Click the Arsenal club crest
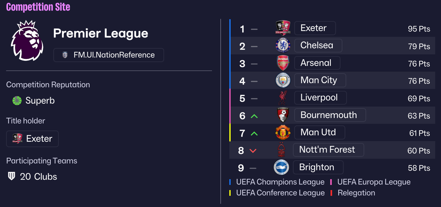Viewport: 441px width, 207px height. pyautogui.click(x=283, y=63)
